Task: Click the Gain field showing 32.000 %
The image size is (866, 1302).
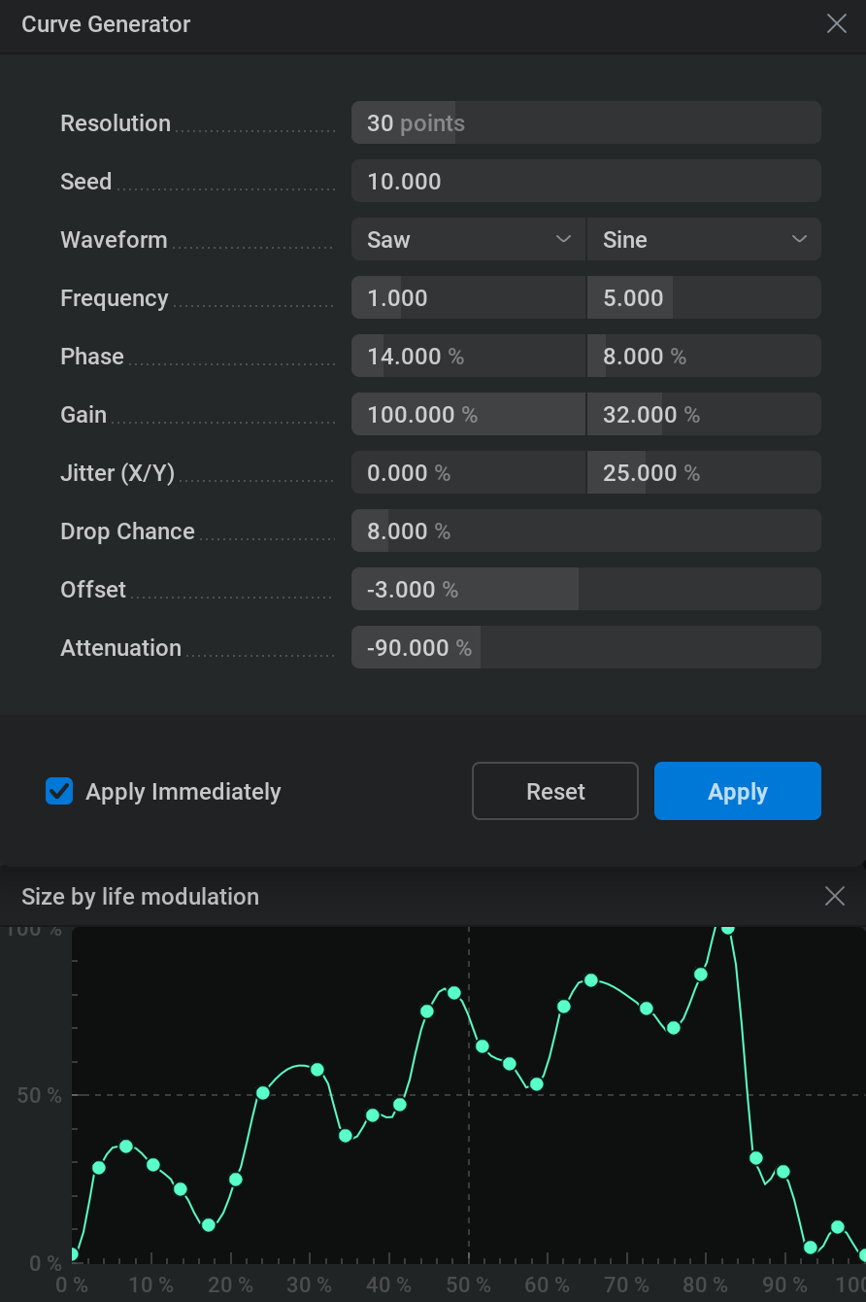Action: pos(704,415)
